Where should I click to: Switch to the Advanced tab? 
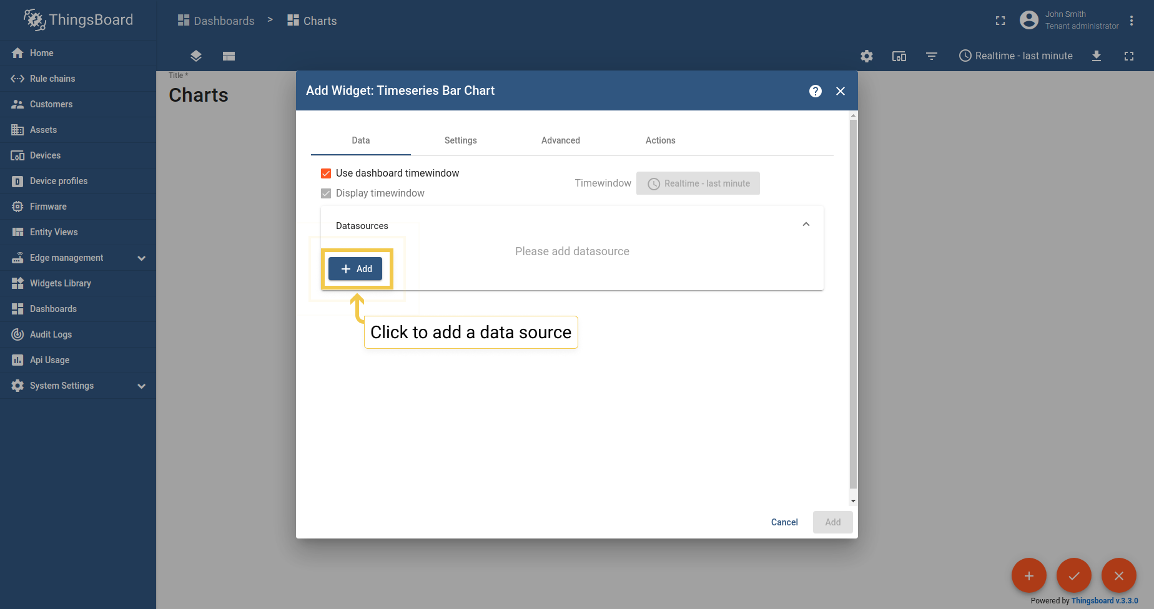560,140
